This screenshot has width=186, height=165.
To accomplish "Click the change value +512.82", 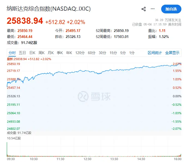I will coord(55,22).
